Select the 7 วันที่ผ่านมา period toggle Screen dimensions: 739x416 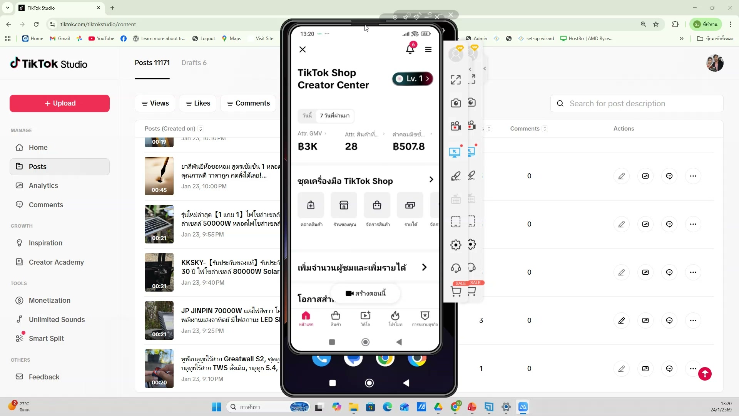[334, 116]
